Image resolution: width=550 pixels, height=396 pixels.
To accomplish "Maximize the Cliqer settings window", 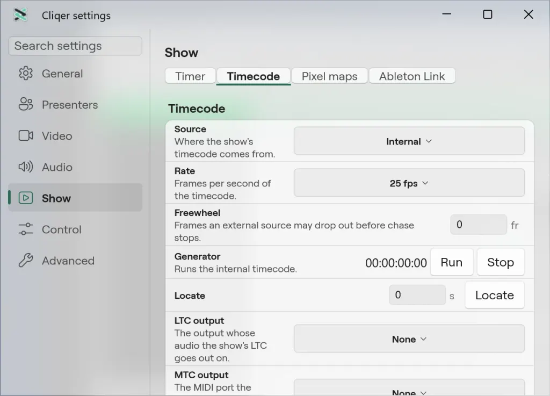I will click(488, 15).
